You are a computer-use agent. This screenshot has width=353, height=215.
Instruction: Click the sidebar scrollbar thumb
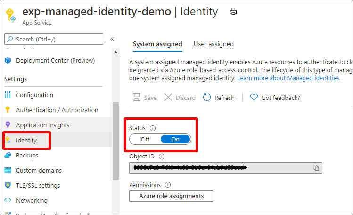pyautogui.click(x=116, y=141)
